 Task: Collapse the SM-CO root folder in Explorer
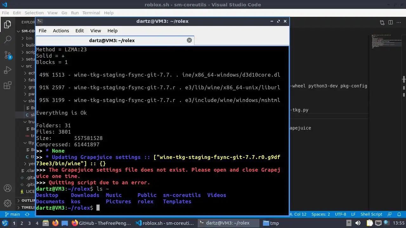tap(25, 31)
